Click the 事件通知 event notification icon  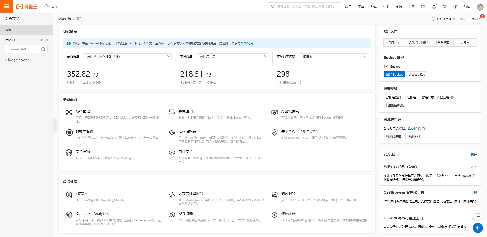tap(172, 112)
